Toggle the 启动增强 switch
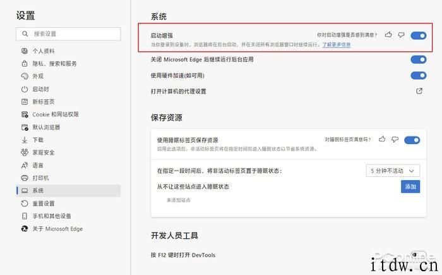Viewport: 442px width, 275px height. [418, 35]
